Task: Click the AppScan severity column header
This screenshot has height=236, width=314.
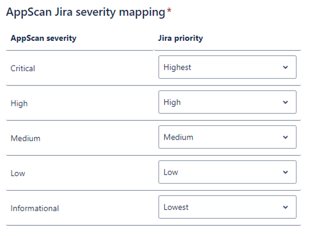Action: tap(43, 38)
